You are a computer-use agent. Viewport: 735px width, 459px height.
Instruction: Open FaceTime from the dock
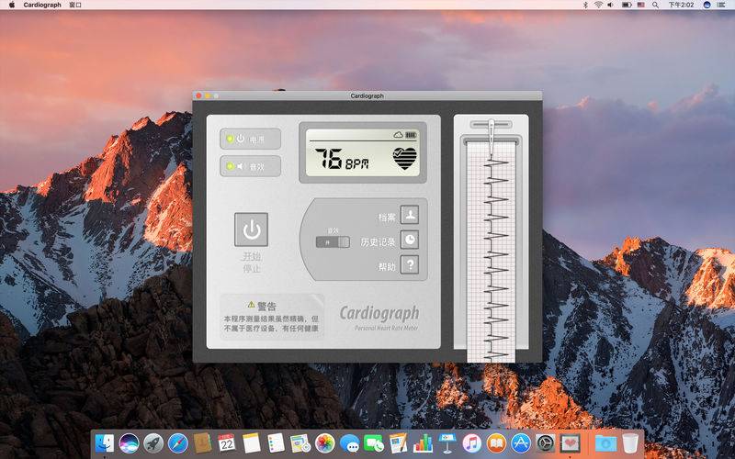[x=374, y=442]
